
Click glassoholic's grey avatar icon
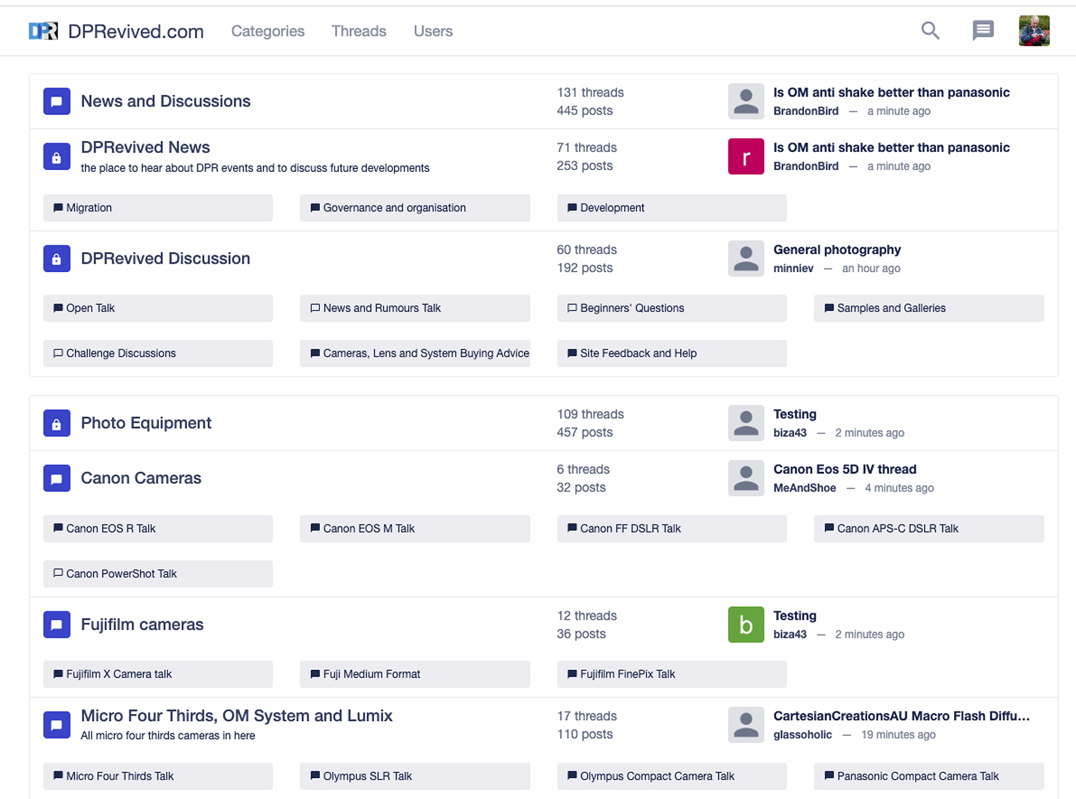click(x=746, y=725)
